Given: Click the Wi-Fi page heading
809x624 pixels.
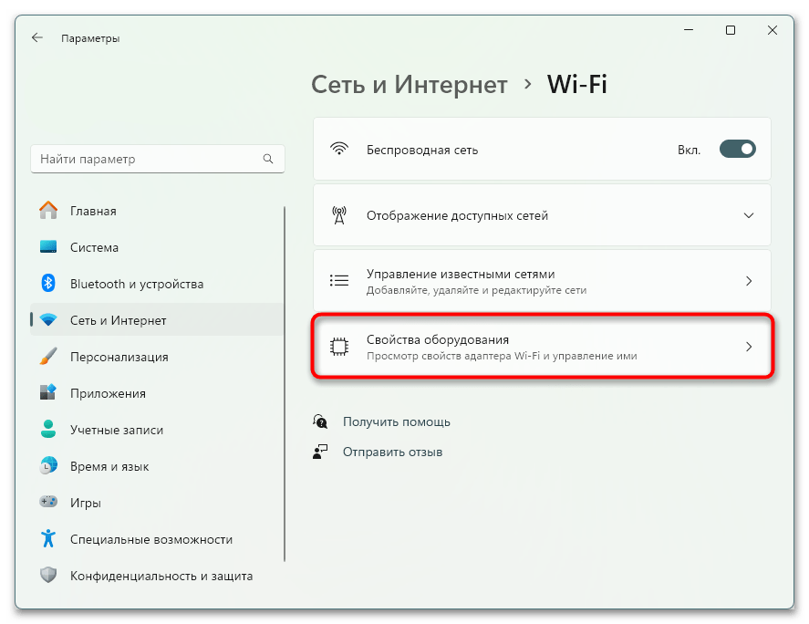Looking at the screenshot, I should [576, 84].
